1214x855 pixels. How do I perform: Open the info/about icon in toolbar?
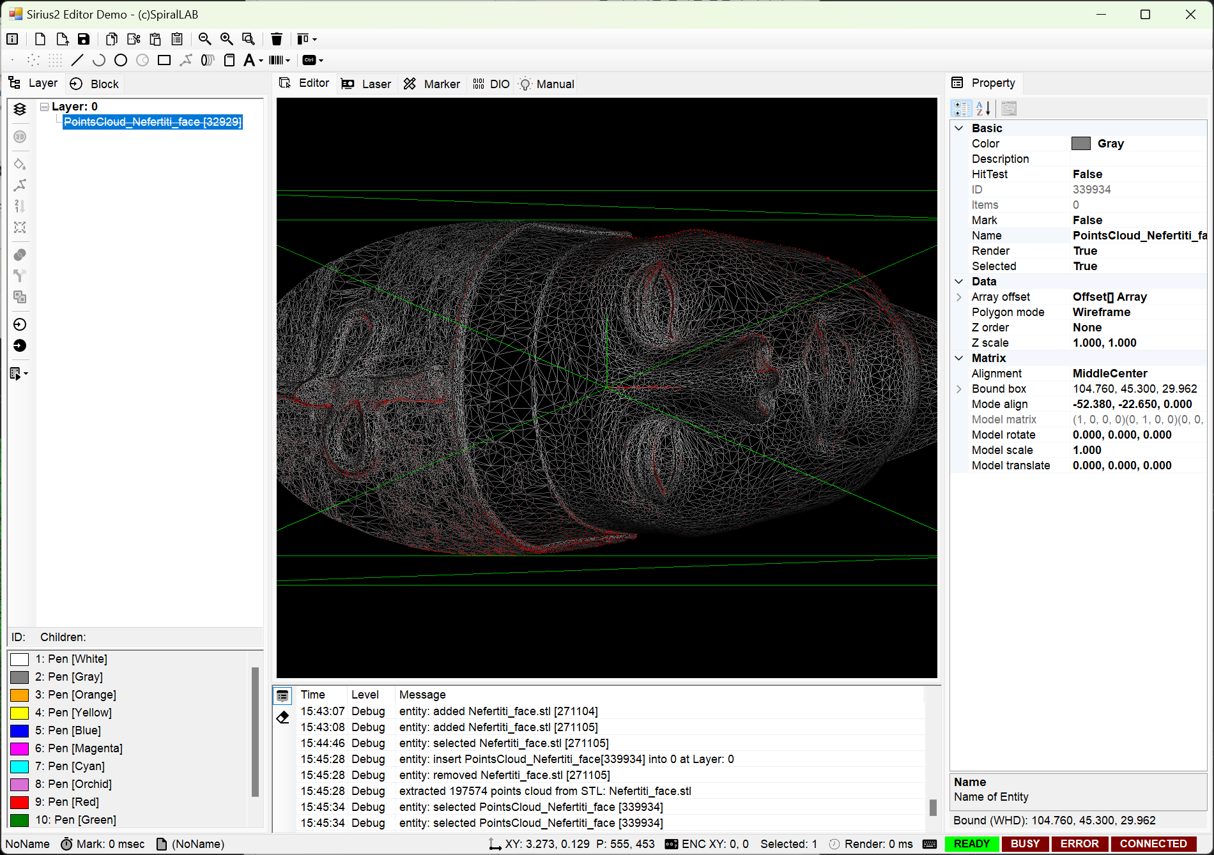(x=12, y=39)
